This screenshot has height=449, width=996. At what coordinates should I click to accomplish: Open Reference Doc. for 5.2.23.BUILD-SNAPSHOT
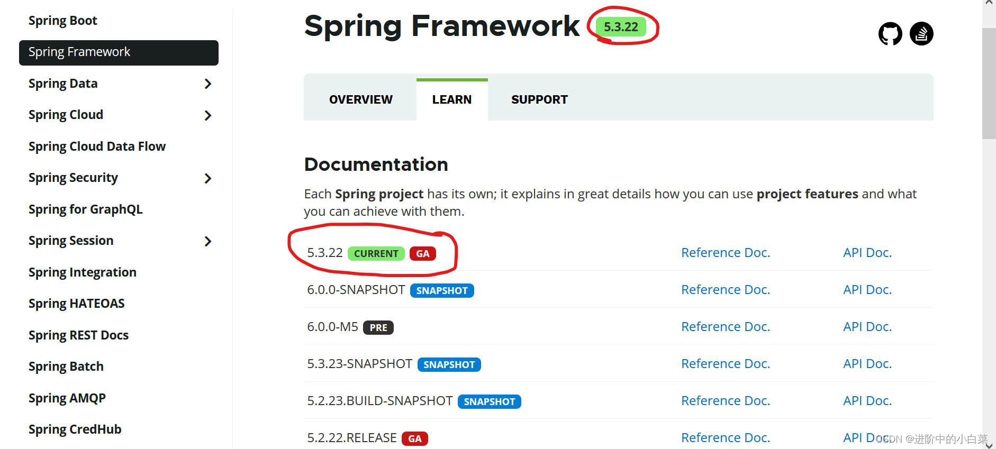[x=726, y=401]
